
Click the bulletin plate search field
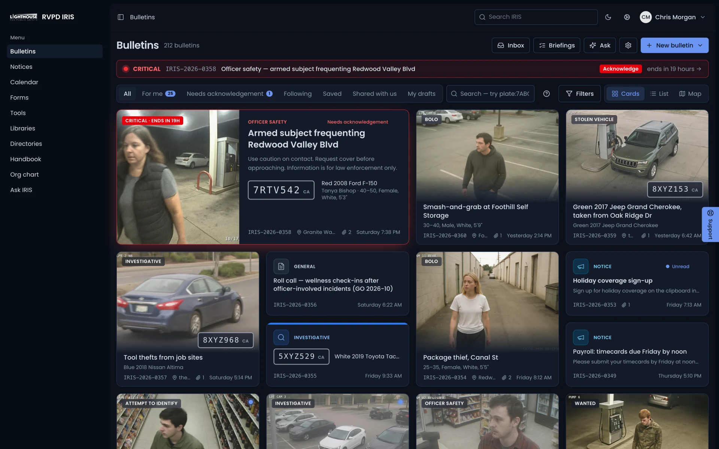point(490,94)
